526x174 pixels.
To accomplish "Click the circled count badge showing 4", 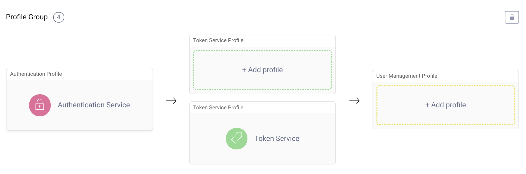I will 59,17.
